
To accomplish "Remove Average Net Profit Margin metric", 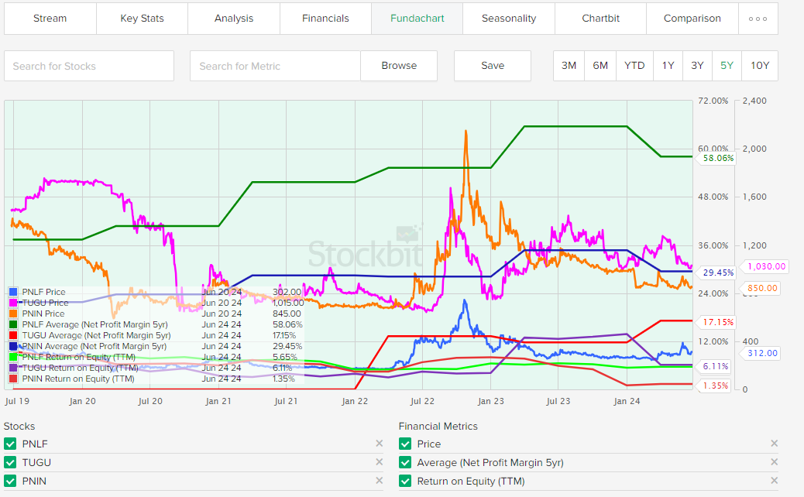I will 774,463.
